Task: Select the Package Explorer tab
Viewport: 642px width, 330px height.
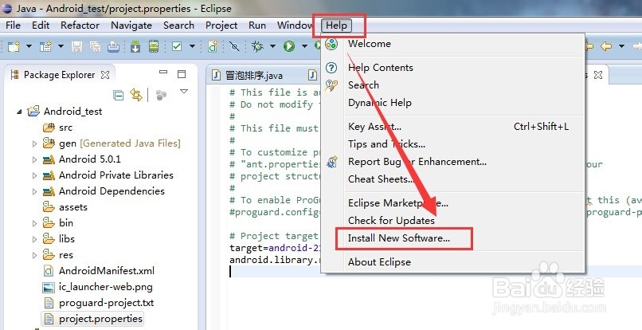Action: point(60,75)
